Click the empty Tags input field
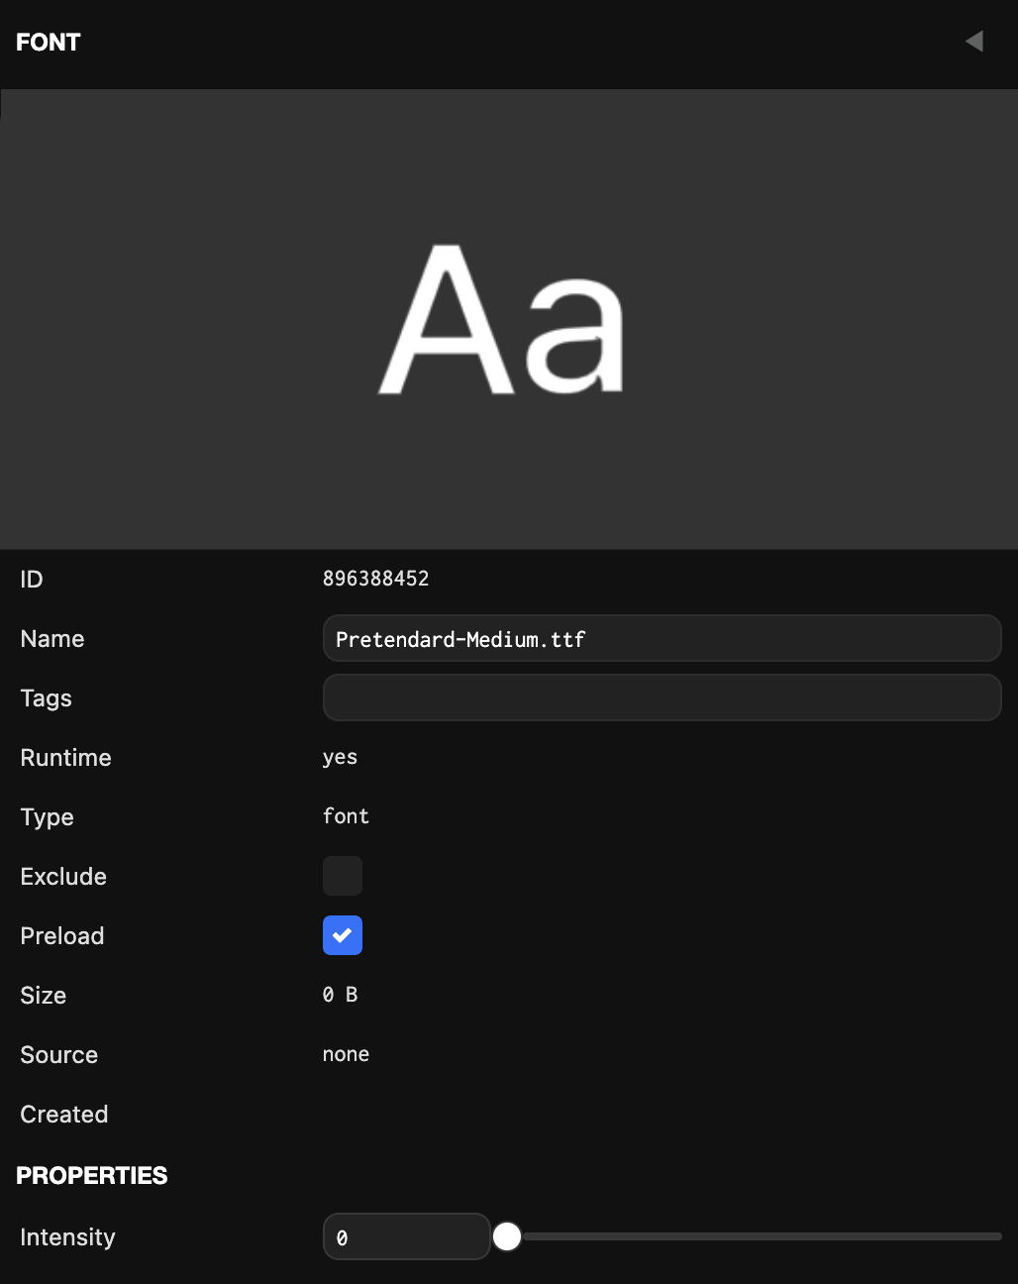Viewport: 1018px width, 1284px height. [x=662, y=697]
